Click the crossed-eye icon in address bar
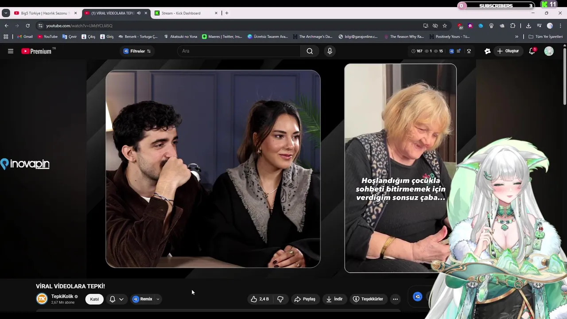 435,26
